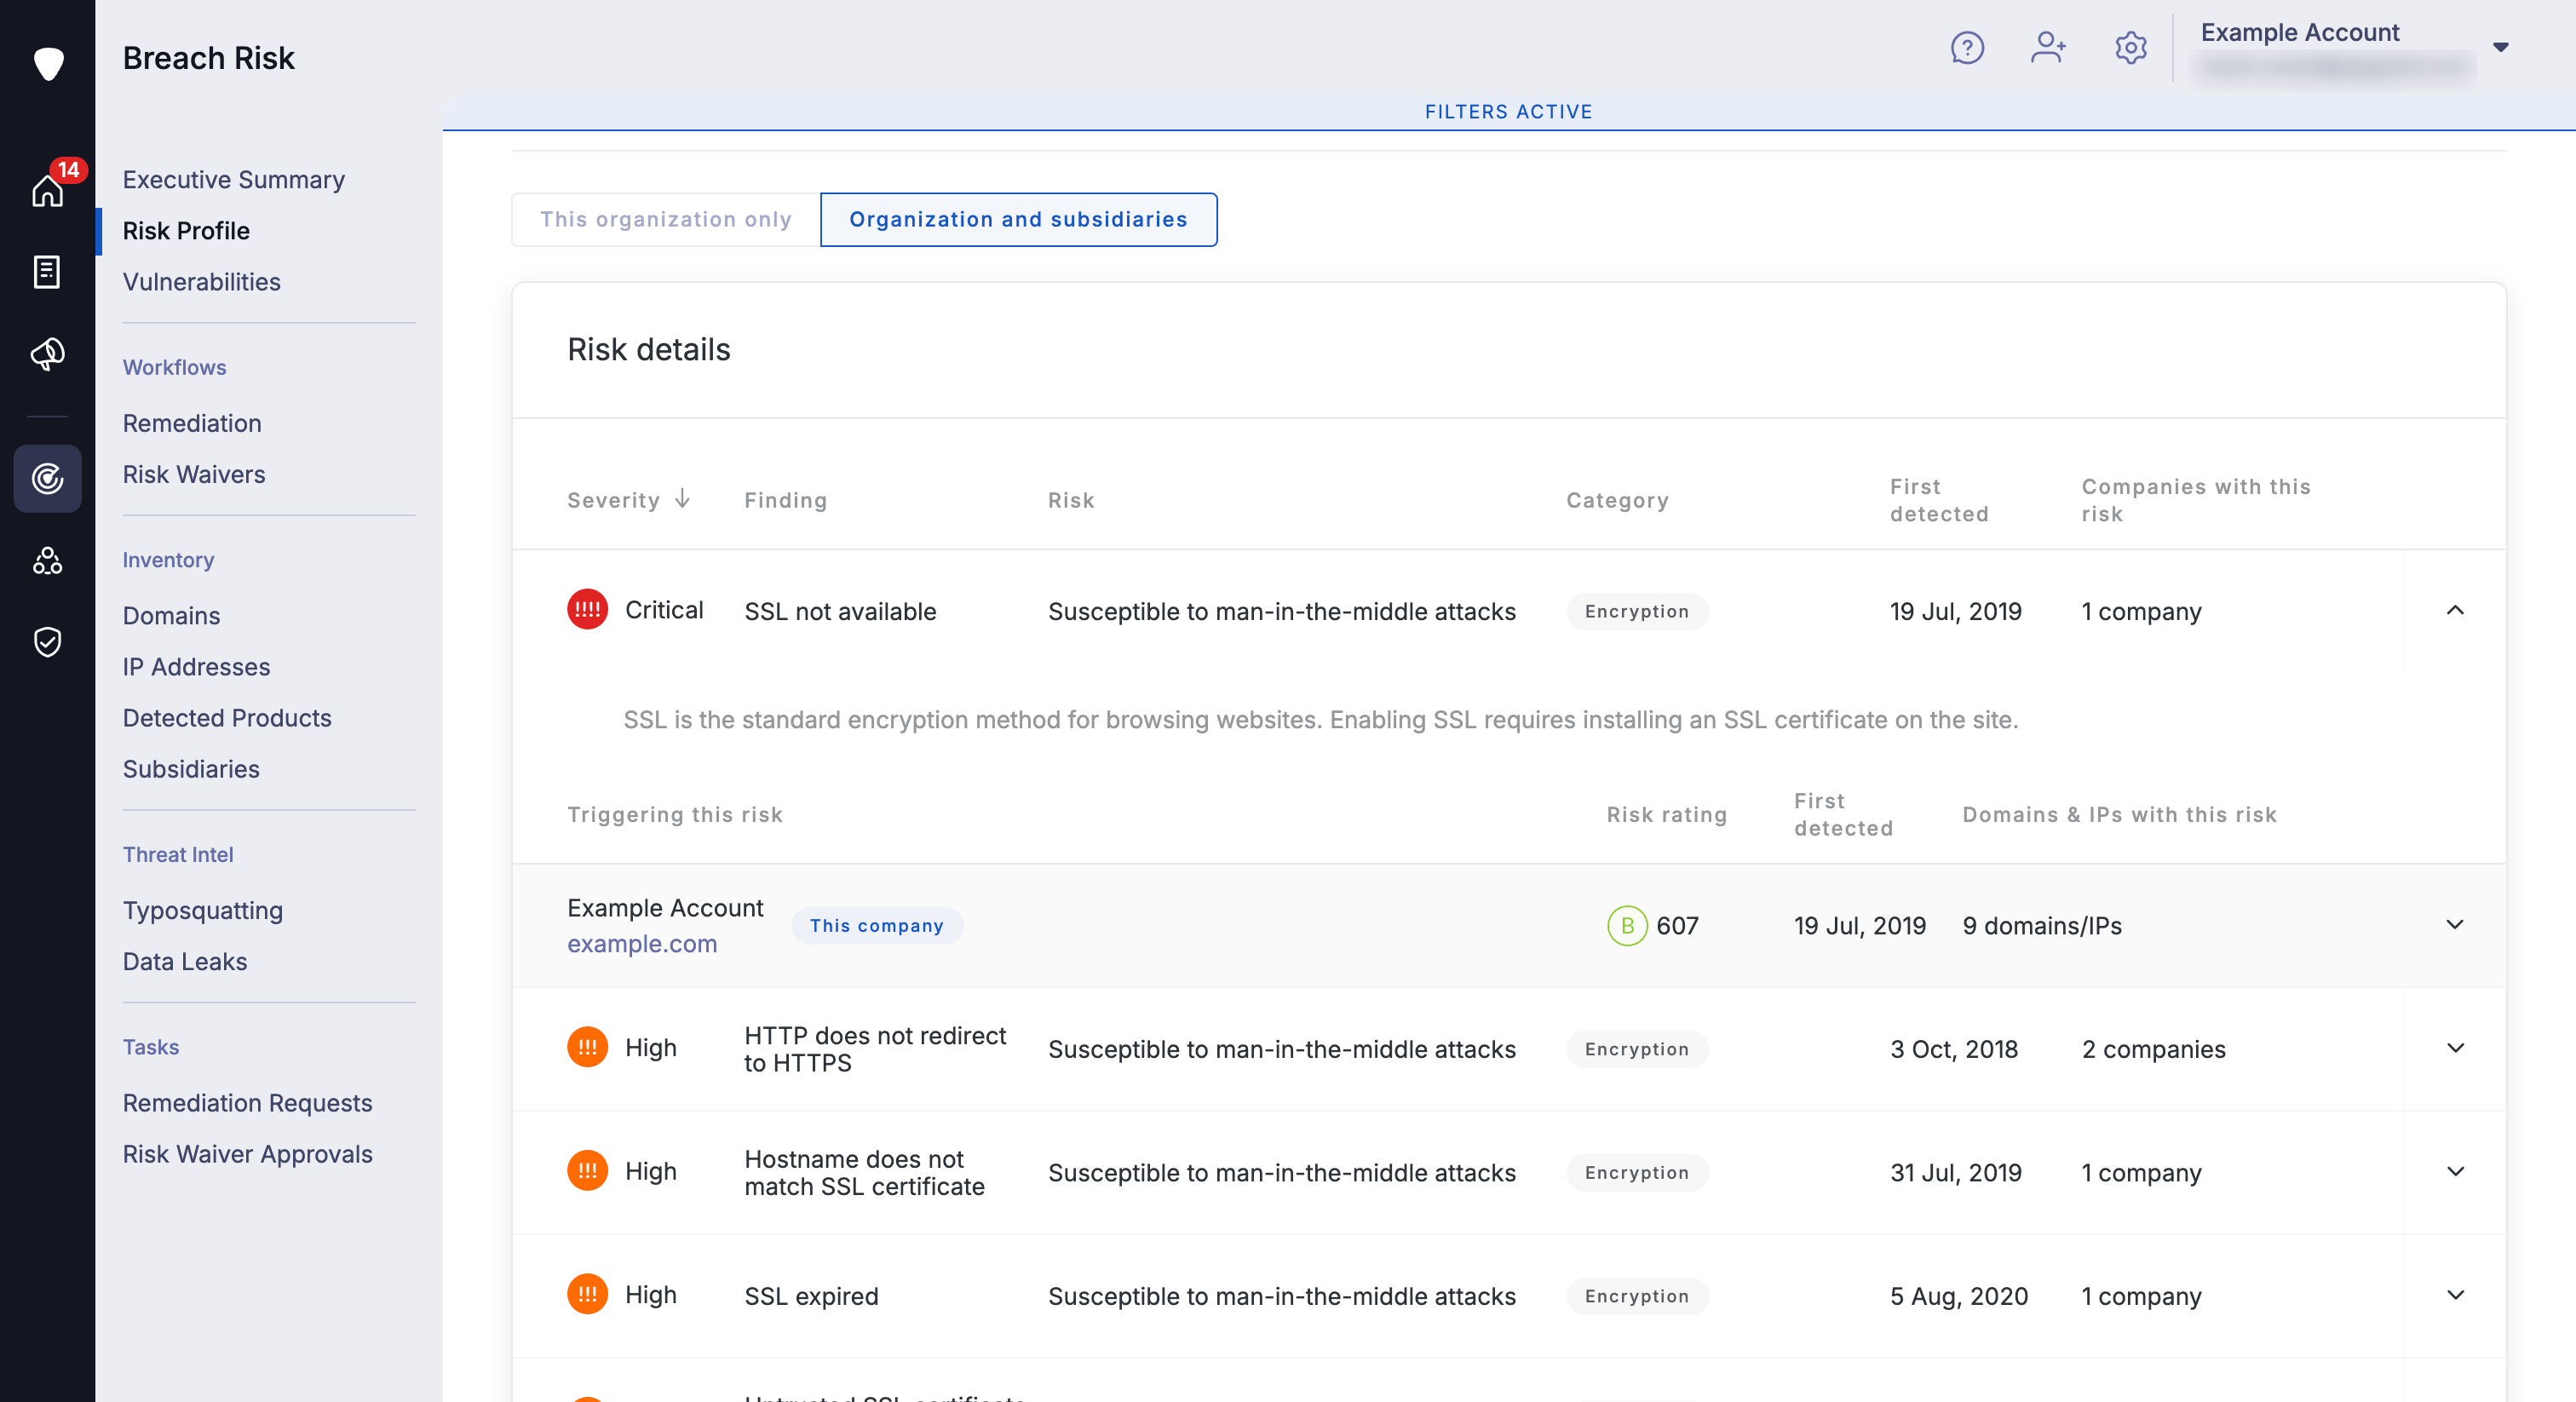
Task: Open Detected Products page
Action: pyautogui.click(x=227, y=717)
